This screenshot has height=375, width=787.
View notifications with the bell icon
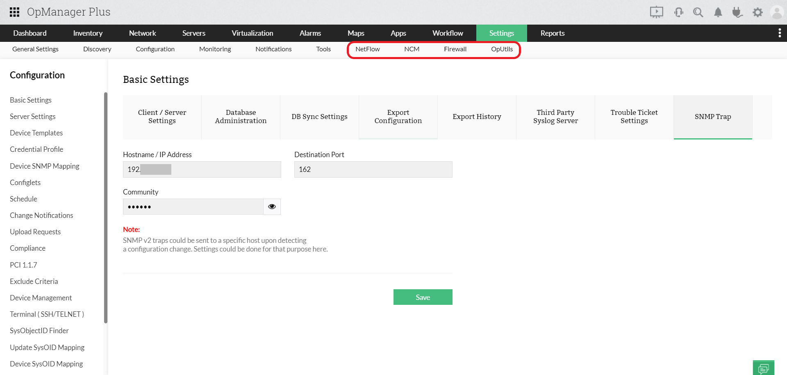(718, 12)
